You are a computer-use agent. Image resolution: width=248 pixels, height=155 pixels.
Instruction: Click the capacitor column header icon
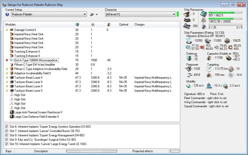pyautogui.click(x=109, y=25)
